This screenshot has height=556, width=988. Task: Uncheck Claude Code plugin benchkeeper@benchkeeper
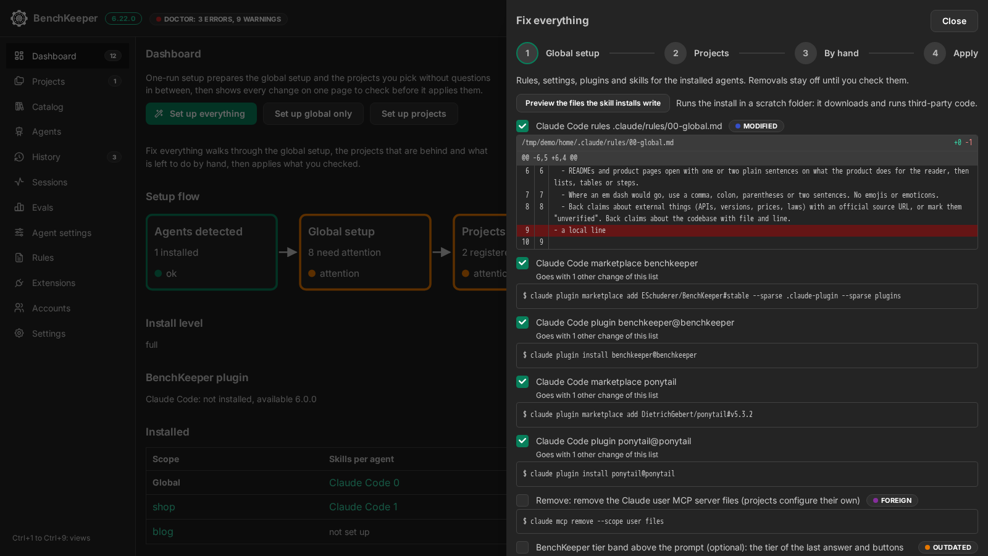[522, 322]
